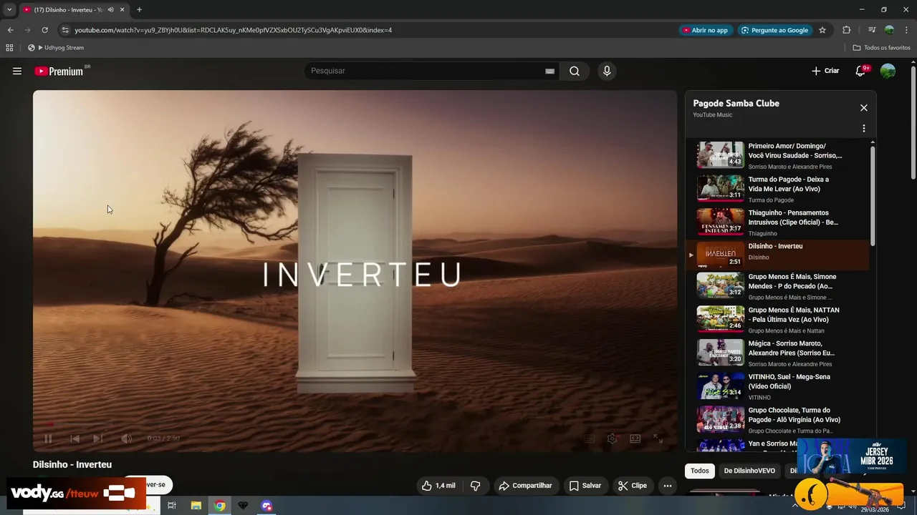Seek on the red video progress bar
917x515 pixels.
click(355, 425)
